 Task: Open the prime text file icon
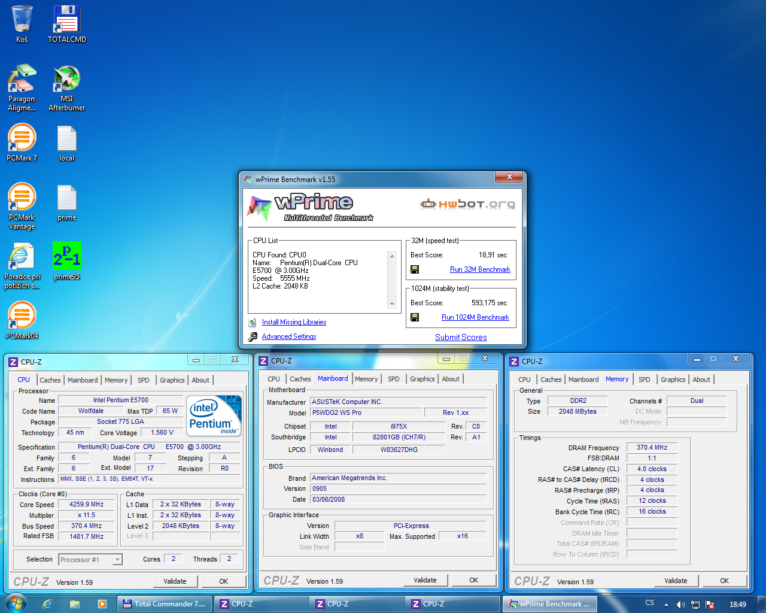(x=66, y=202)
